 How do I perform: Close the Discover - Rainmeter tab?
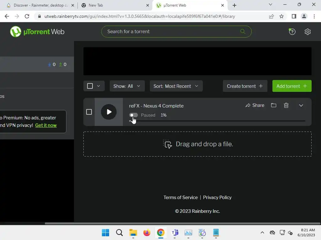pos(73,5)
